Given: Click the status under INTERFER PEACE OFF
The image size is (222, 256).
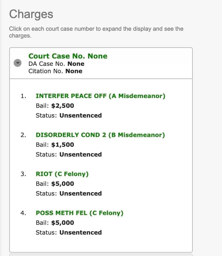Looking at the screenshot, I should click(80, 115).
